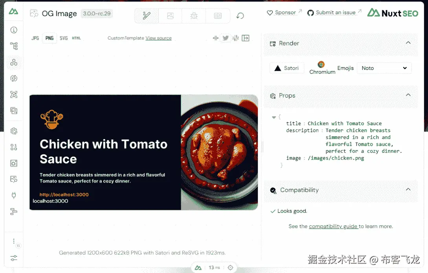Open the Twitter card preview icon

coord(226,38)
